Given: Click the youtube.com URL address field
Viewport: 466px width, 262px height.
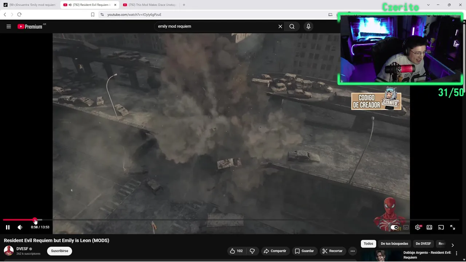Looking at the screenshot, I should (134, 15).
